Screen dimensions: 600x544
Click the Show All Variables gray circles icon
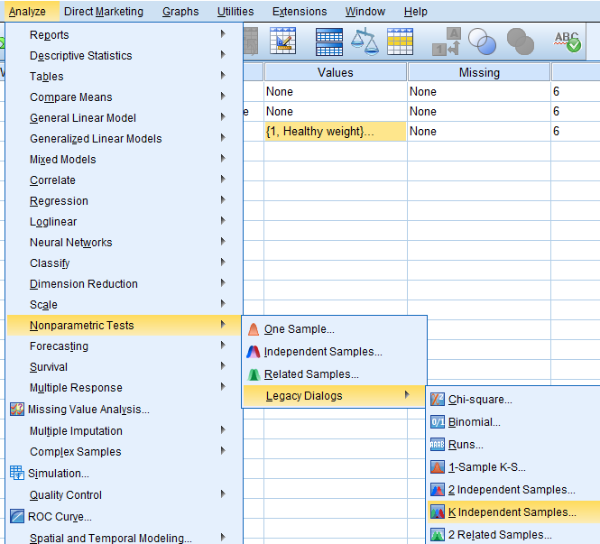click(x=520, y=41)
